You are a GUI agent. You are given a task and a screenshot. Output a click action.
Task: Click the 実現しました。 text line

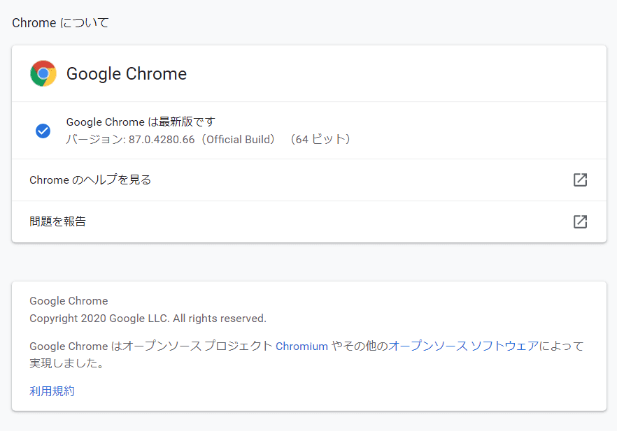(67, 363)
